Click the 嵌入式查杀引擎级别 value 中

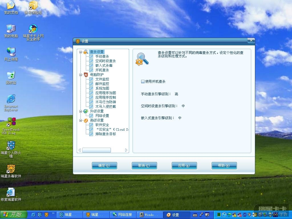(180, 118)
